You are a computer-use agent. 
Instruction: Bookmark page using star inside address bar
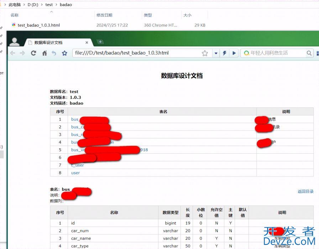(205, 53)
